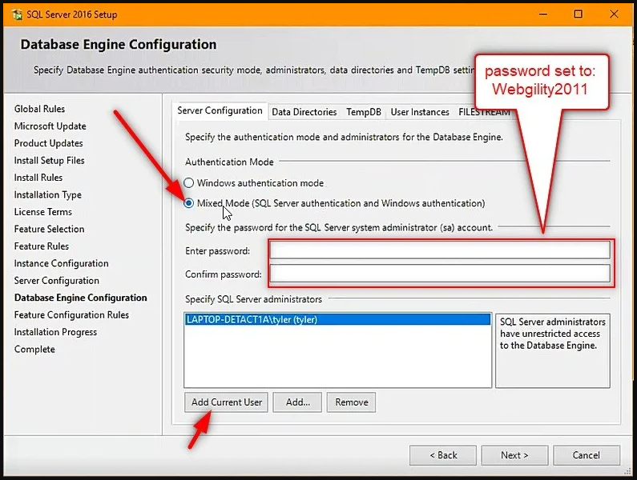Click Installation Progress step in sidebar
This screenshot has width=637, height=480.
(x=55, y=332)
